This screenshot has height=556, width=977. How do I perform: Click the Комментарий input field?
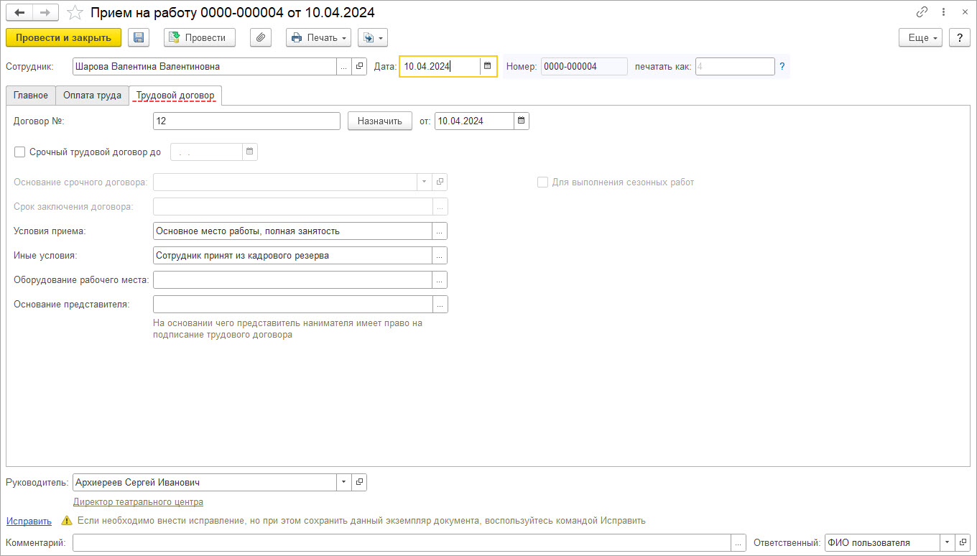(402, 542)
